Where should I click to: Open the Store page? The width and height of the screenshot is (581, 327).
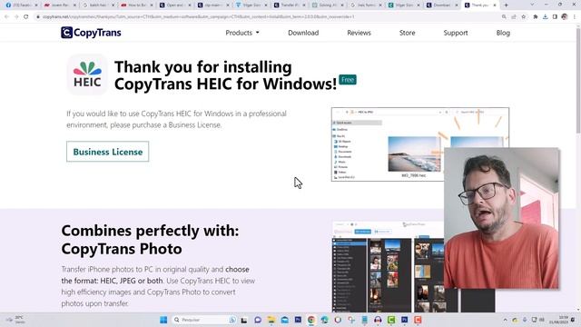click(x=407, y=33)
